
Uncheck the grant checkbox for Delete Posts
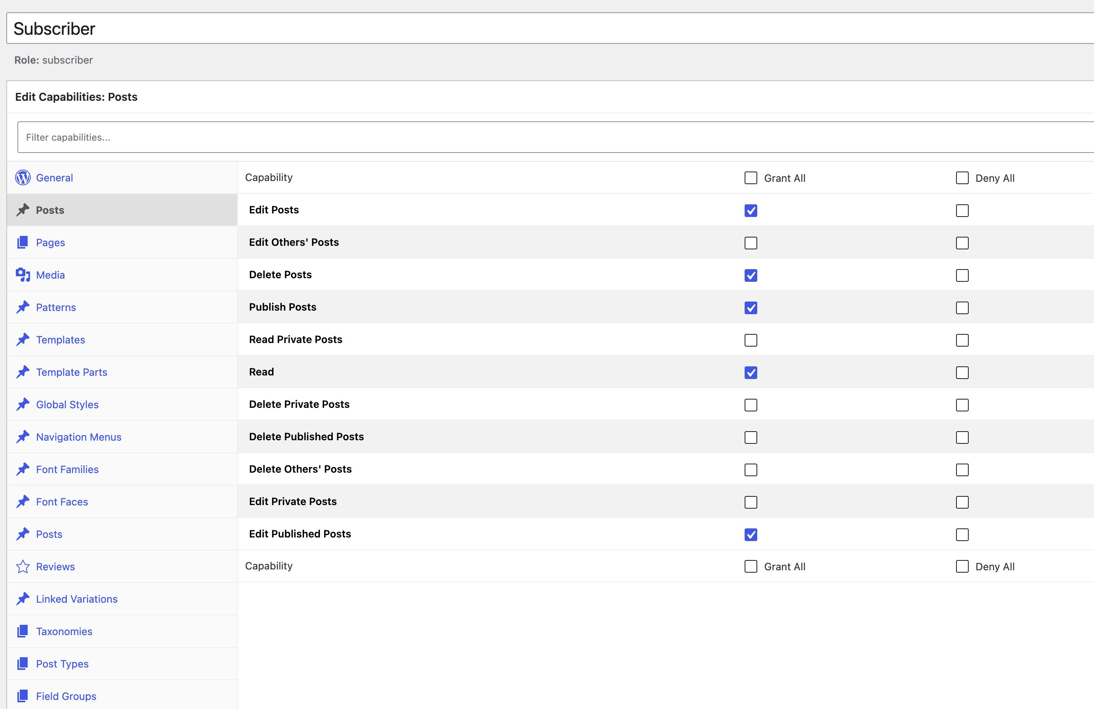pyautogui.click(x=751, y=275)
